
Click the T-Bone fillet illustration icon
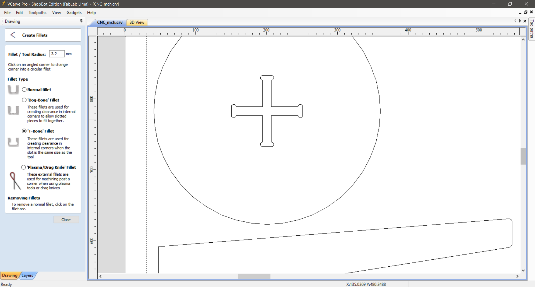pos(13,142)
